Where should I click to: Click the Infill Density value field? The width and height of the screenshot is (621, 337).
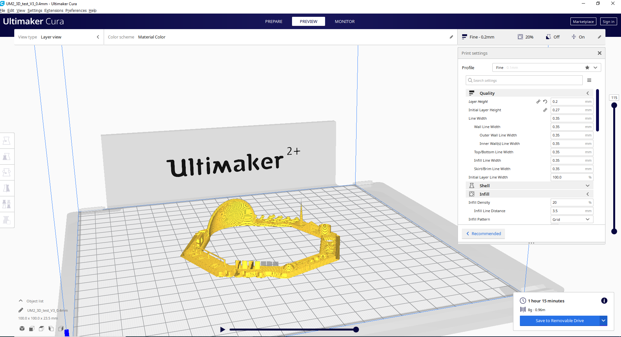[x=572, y=202]
